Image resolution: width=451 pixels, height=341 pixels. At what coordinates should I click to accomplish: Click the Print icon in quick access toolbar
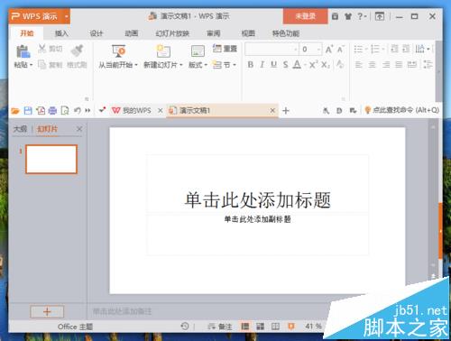(52, 111)
